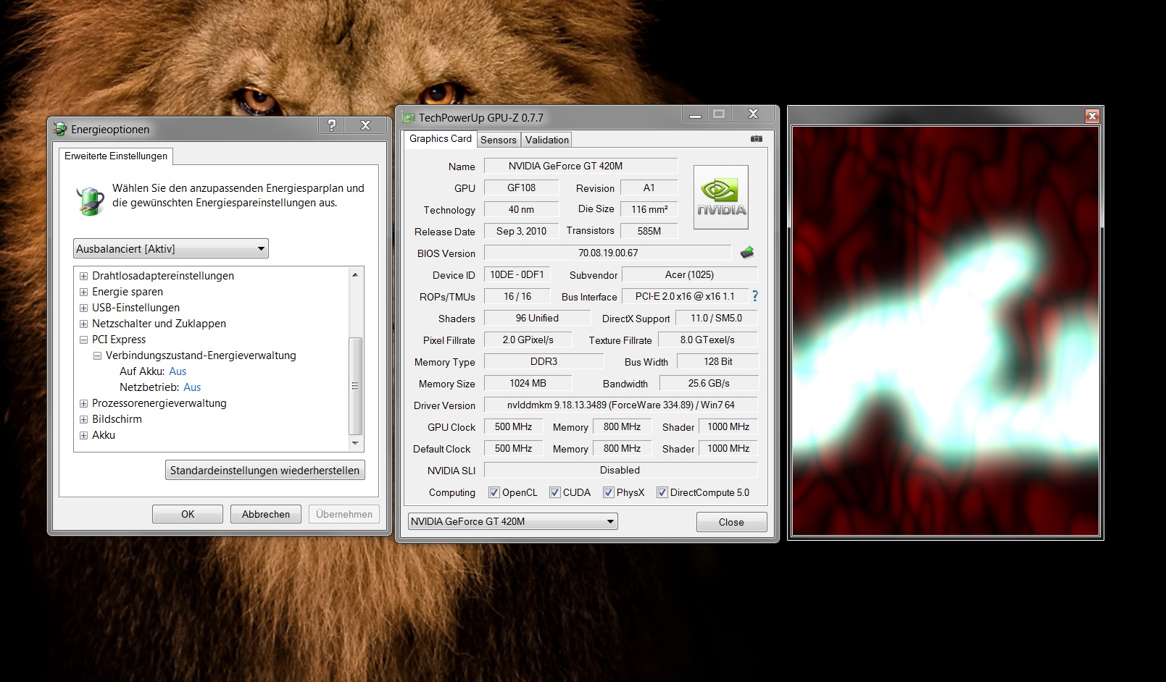
Task: Click the Abbrechen button
Action: point(266,514)
